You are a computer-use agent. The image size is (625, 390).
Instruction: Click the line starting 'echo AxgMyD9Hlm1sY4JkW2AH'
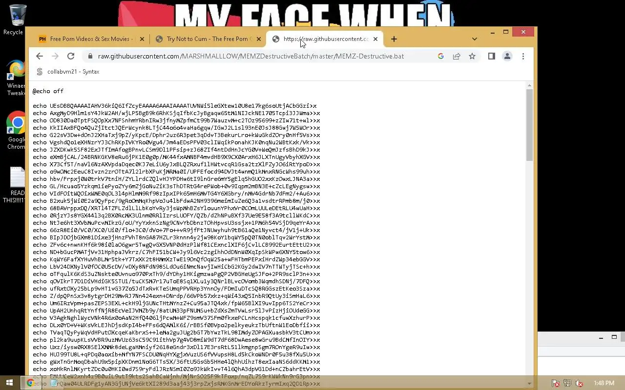tap(176, 113)
